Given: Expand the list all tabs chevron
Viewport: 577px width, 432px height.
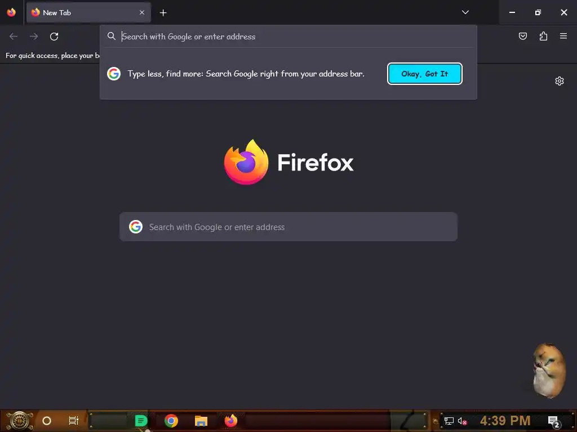Looking at the screenshot, I should [x=465, y=12].
